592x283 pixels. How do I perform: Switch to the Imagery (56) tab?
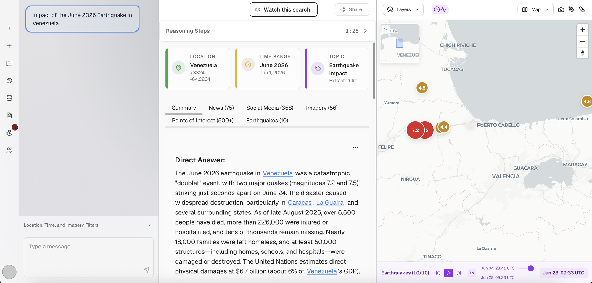click(x=322, y=108)
